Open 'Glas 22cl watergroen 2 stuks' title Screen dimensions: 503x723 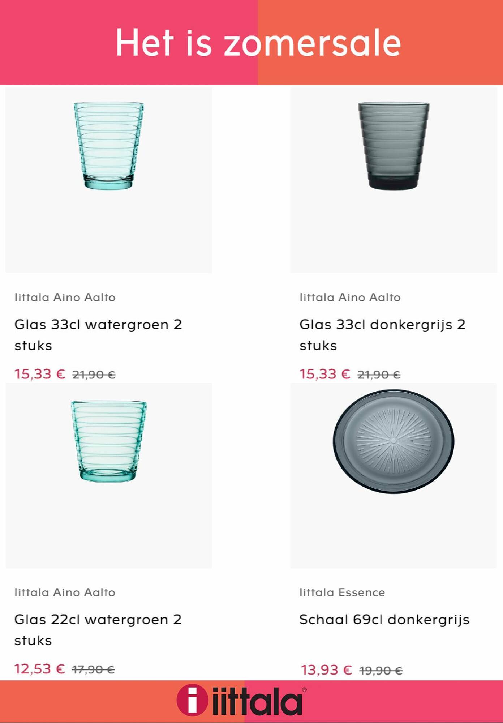tap(98, 630)
